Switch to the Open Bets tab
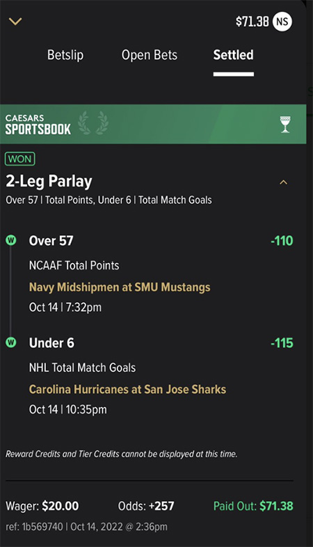 tap(149, 55)
